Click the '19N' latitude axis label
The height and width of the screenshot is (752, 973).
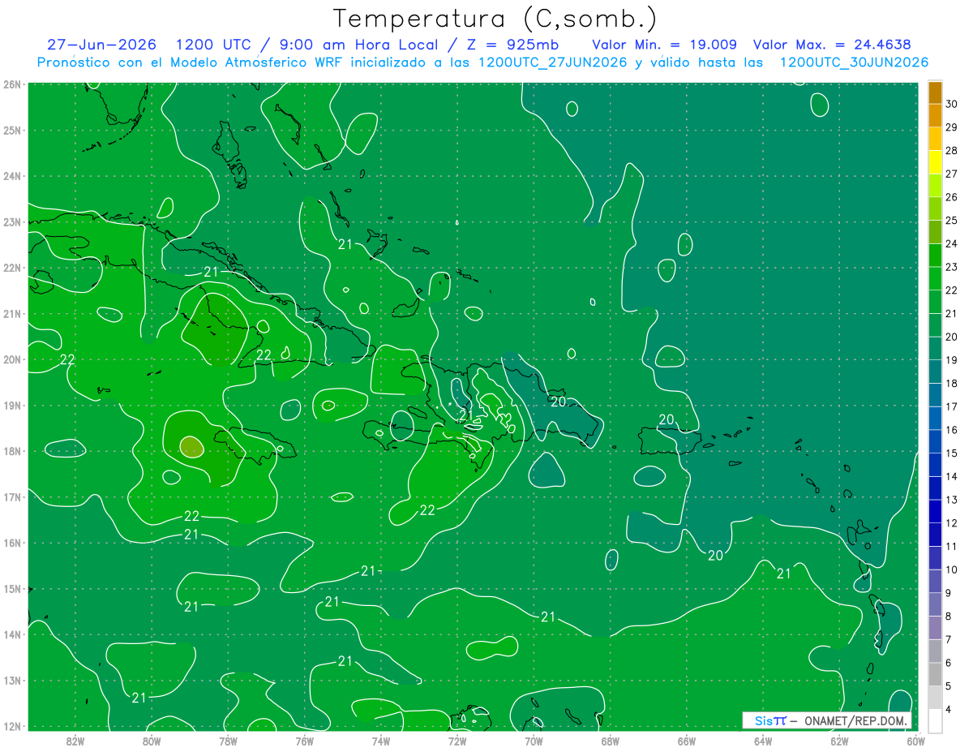click(x=12, y=405)
